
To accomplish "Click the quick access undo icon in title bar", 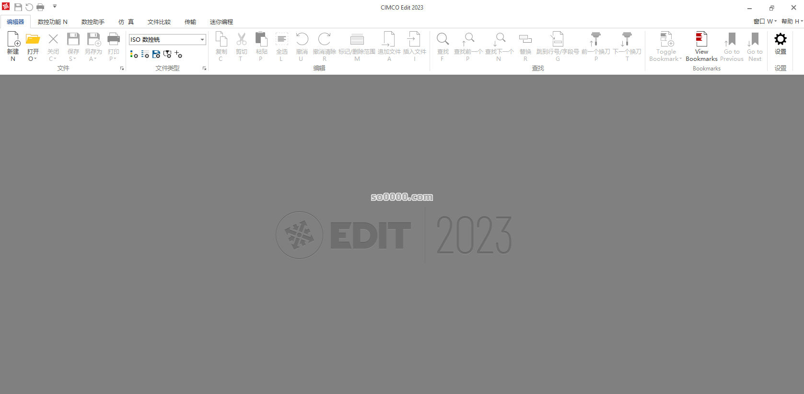I will [x=29, y=7].
